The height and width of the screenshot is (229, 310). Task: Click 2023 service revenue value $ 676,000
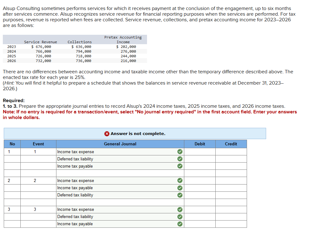pos(41,47)
